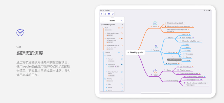The image size is (224, 103).
Task: Select the central Weekly goals node
Action: (x=135, y=53)
